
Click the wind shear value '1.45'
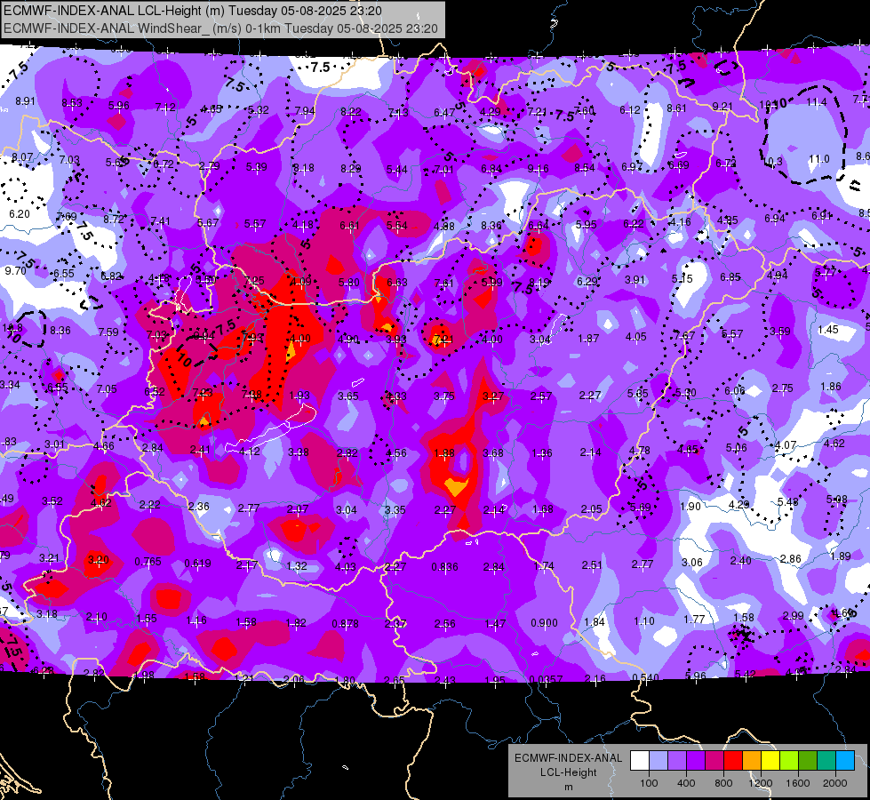coord(828,329)
